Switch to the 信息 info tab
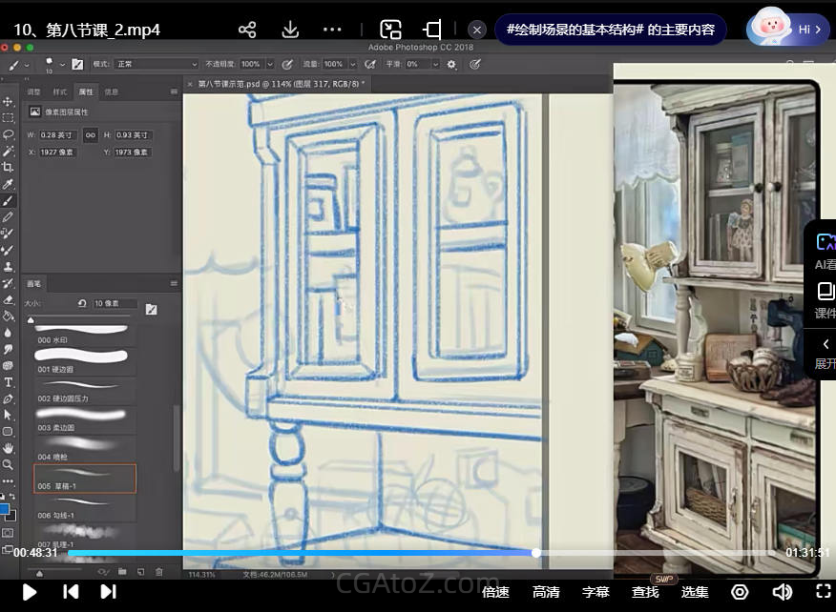 pyautogui.click(x=112, y=92)
